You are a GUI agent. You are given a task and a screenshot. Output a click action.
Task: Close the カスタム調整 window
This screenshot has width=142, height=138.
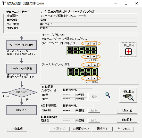tap(137, 3)
